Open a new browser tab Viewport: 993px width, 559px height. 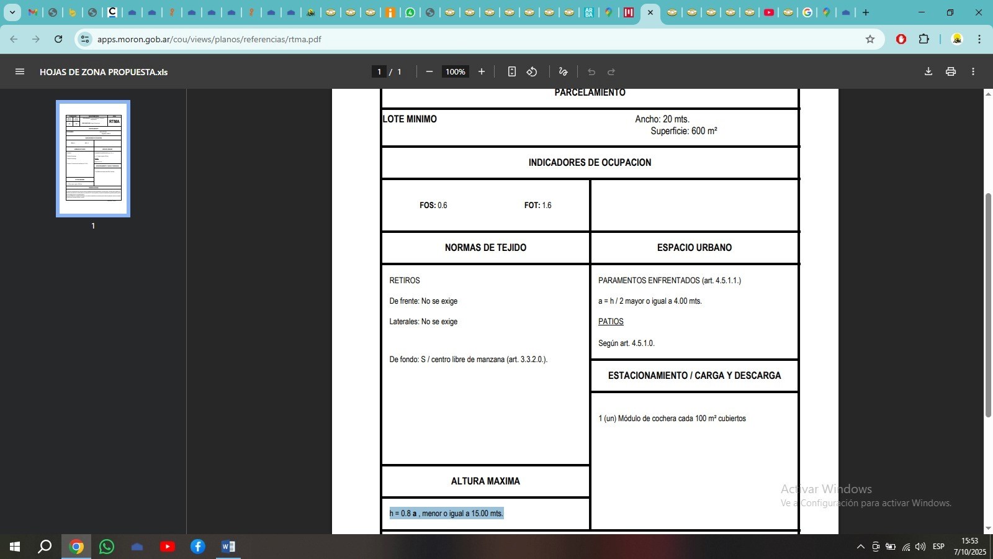pyautogui.click(x=866, y=12)
